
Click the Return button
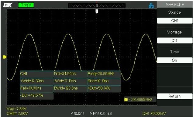[174, 96]
